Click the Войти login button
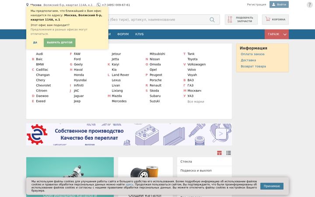 click(x=279, y=4)
